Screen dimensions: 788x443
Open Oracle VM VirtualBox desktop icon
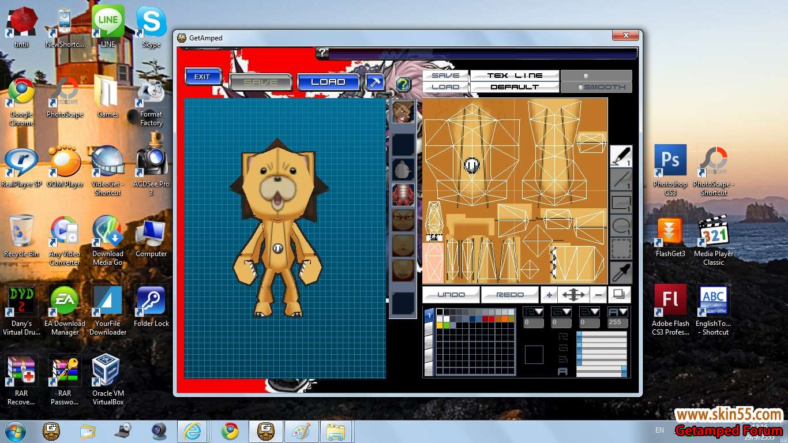(108, 380)
